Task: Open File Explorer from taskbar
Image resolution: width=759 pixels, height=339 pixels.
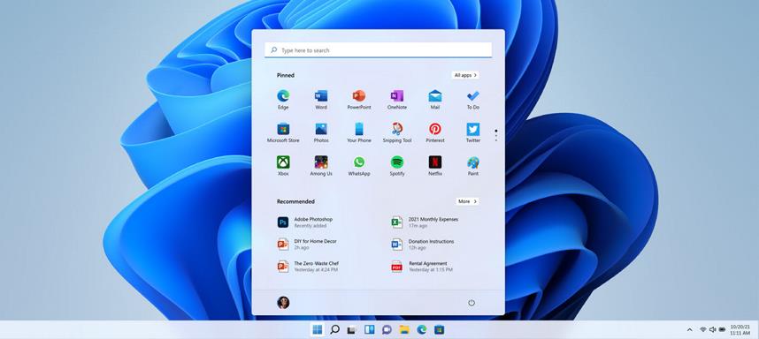Action: point(404,330)
